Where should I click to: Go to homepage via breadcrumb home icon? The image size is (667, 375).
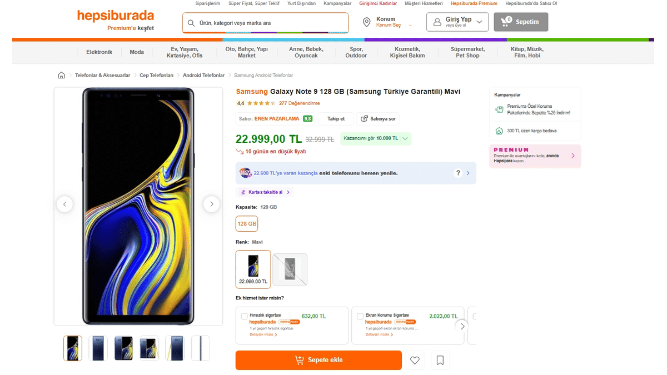[x=61, y=74]
